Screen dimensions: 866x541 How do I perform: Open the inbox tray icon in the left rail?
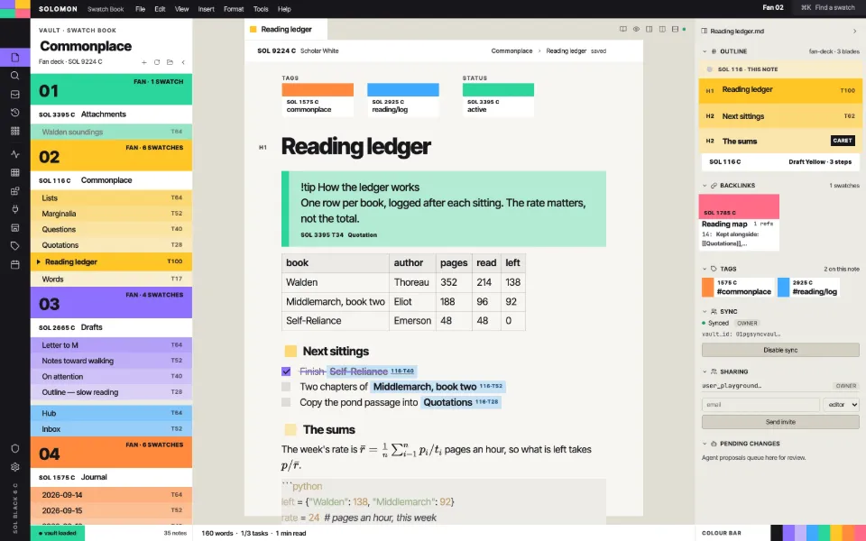15,95
